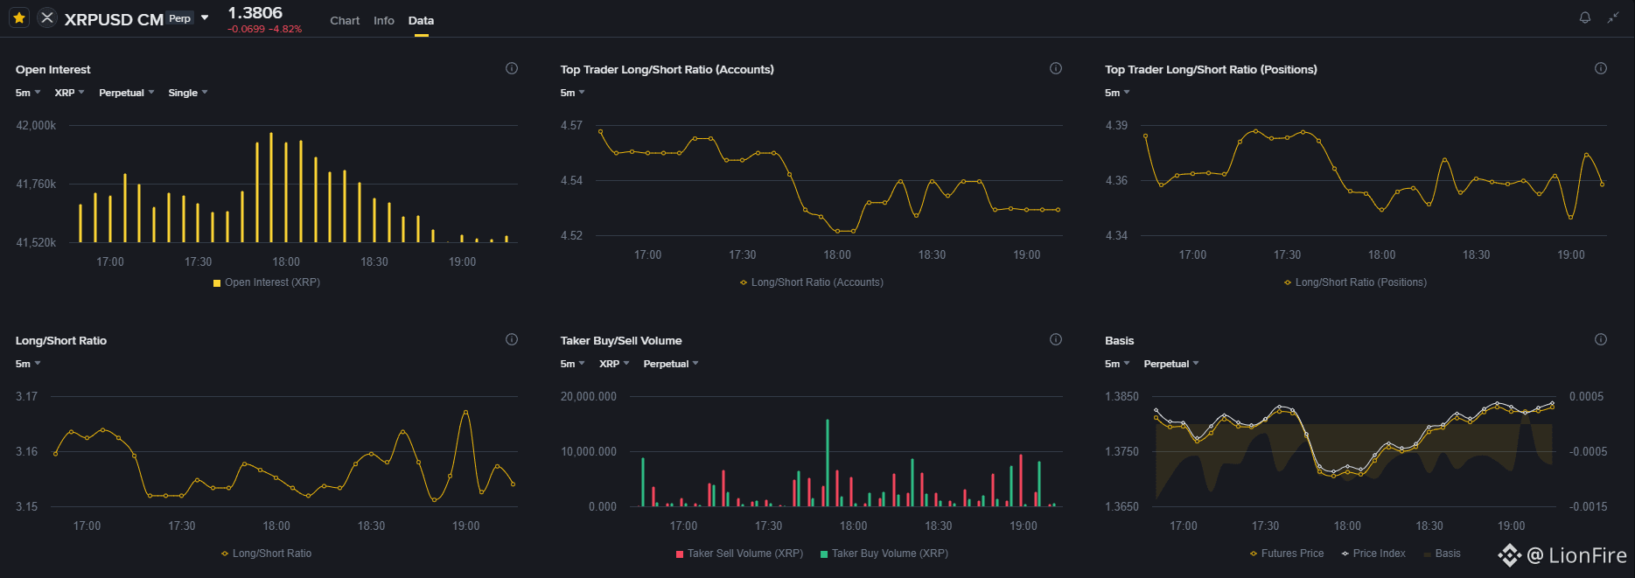The height and width of the screenshot is (578, 1635).
Task: Change 5m interval for Top Trader Positions
Action: click(x=1117, y=93)
